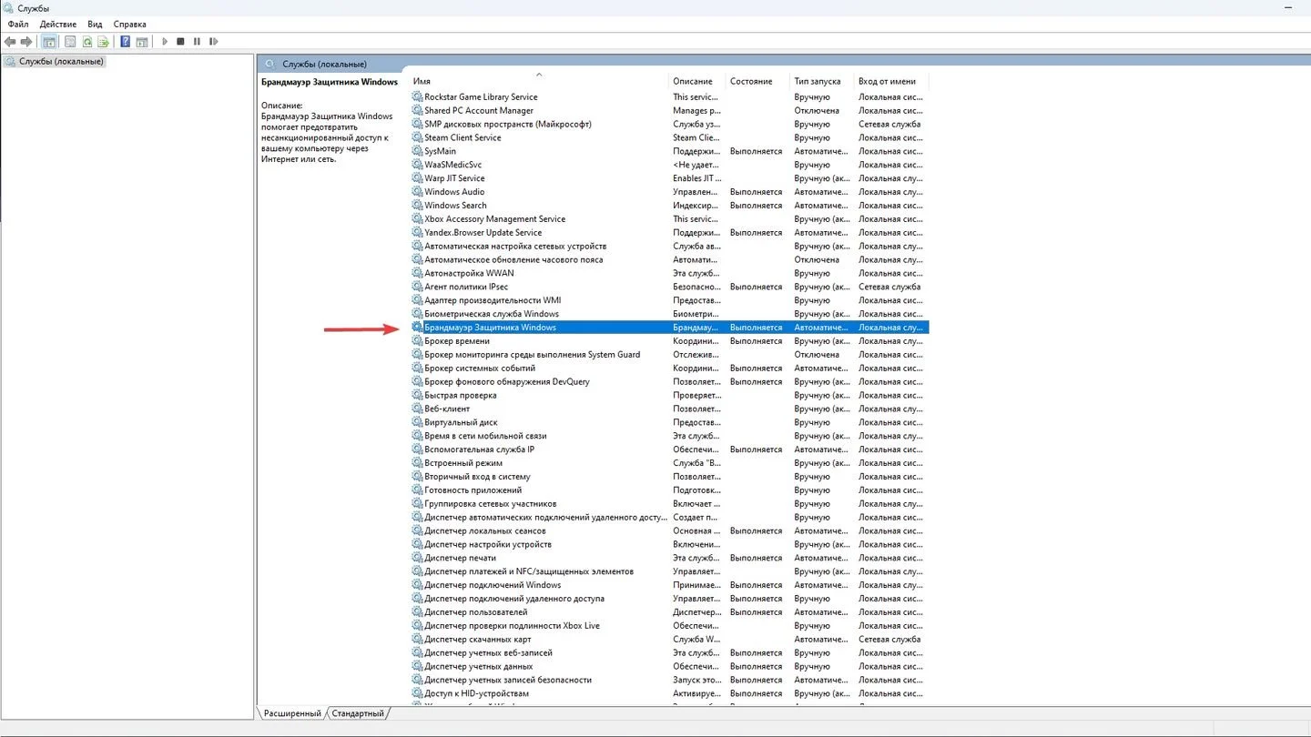
Task: Open the Вид menu
Action: pyautogui.click(x=95, y=25)
